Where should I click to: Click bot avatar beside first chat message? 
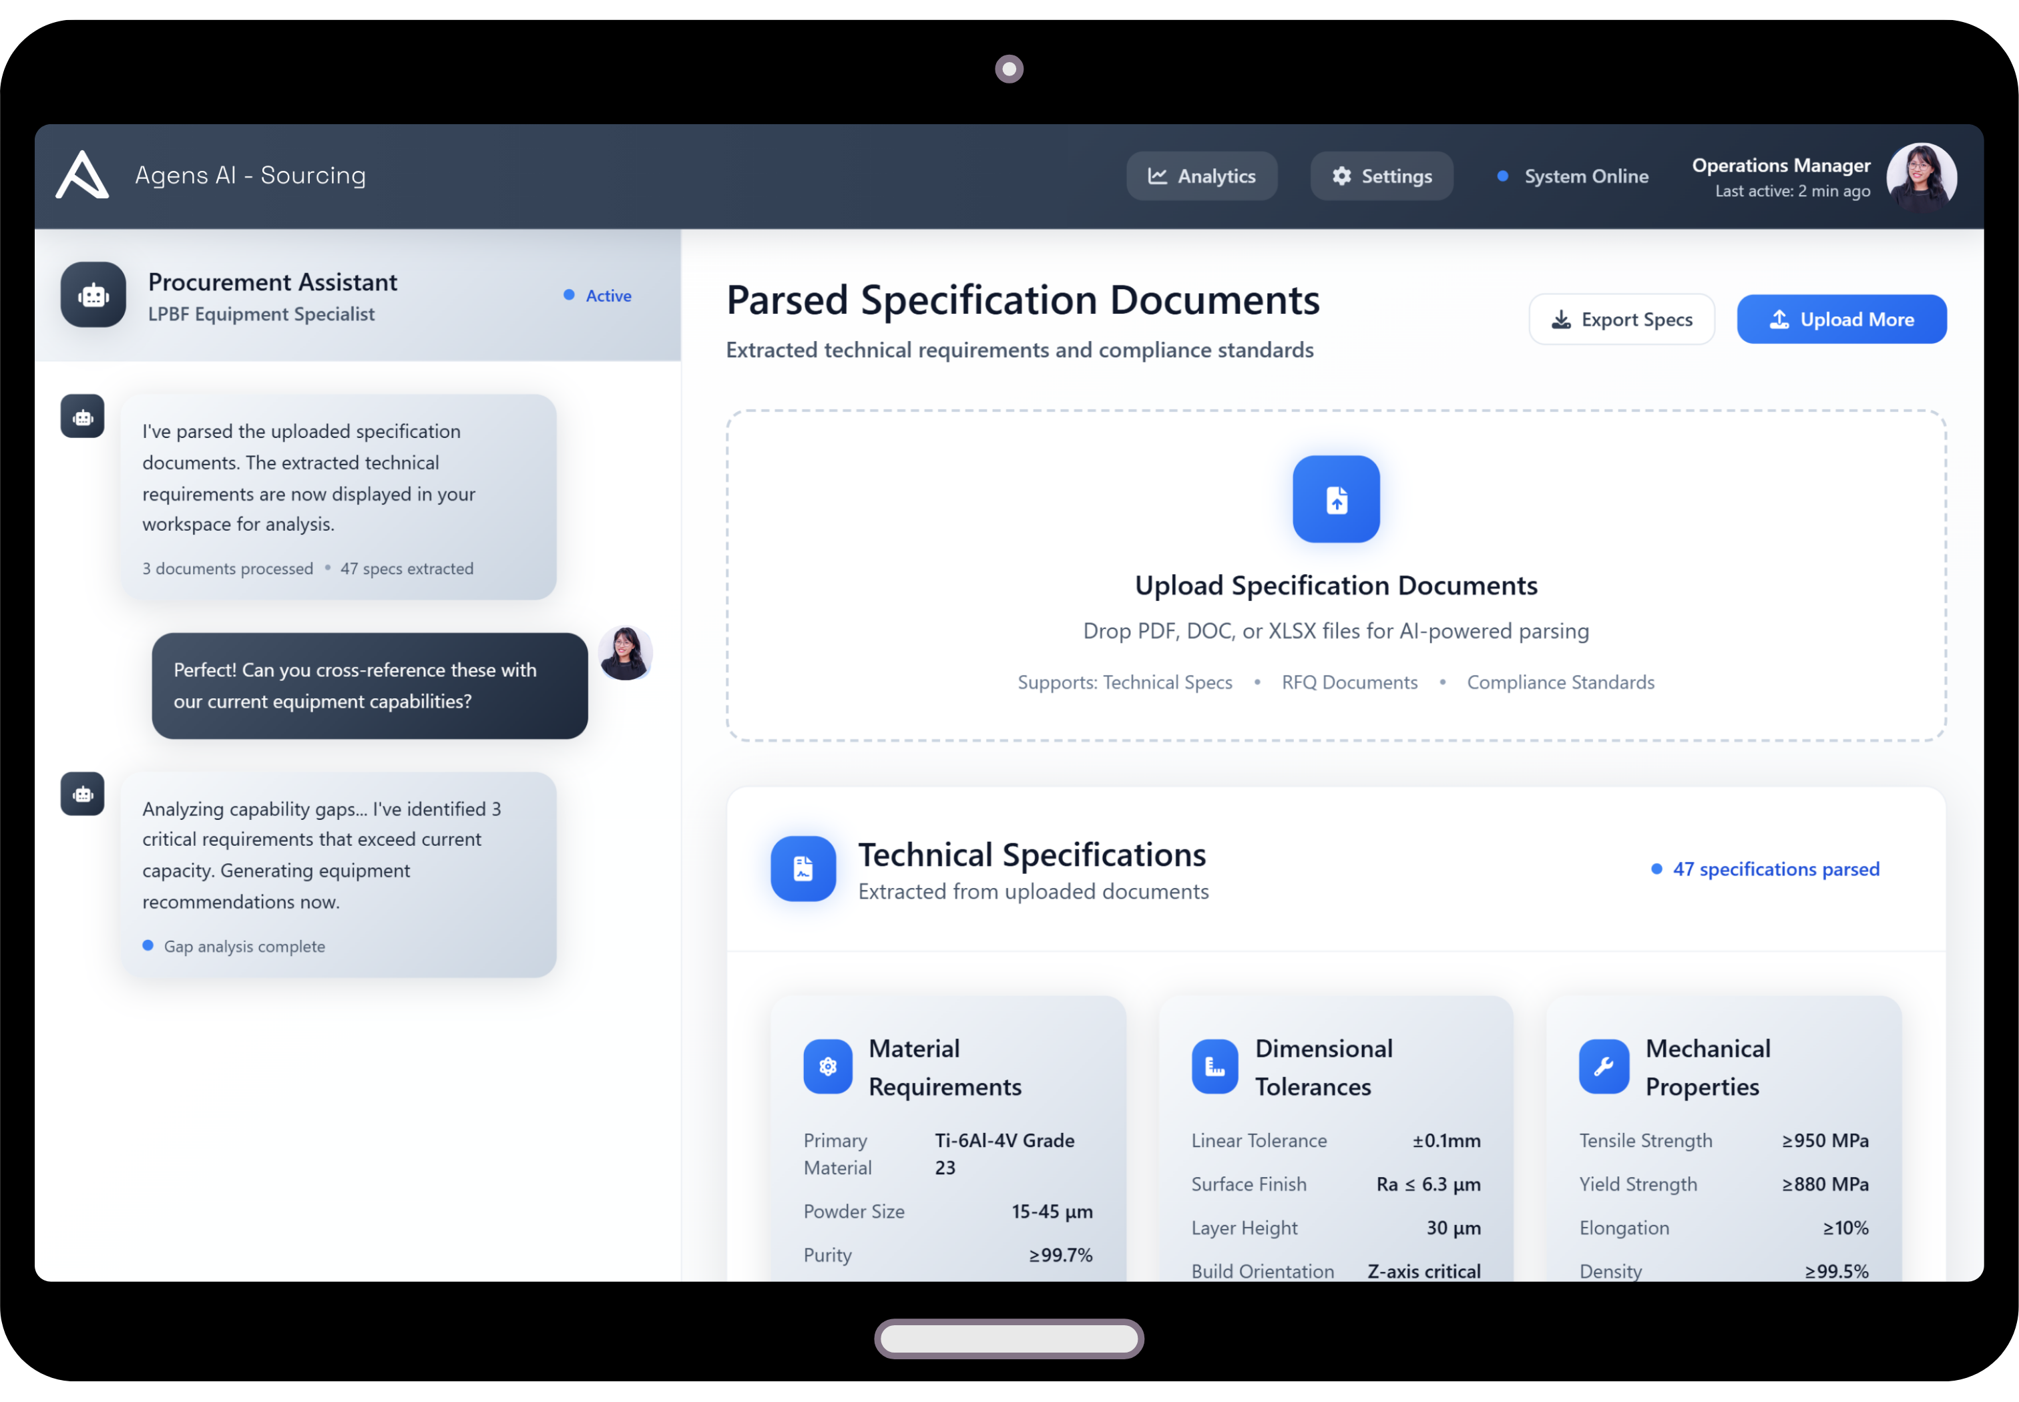click(83, 417)
